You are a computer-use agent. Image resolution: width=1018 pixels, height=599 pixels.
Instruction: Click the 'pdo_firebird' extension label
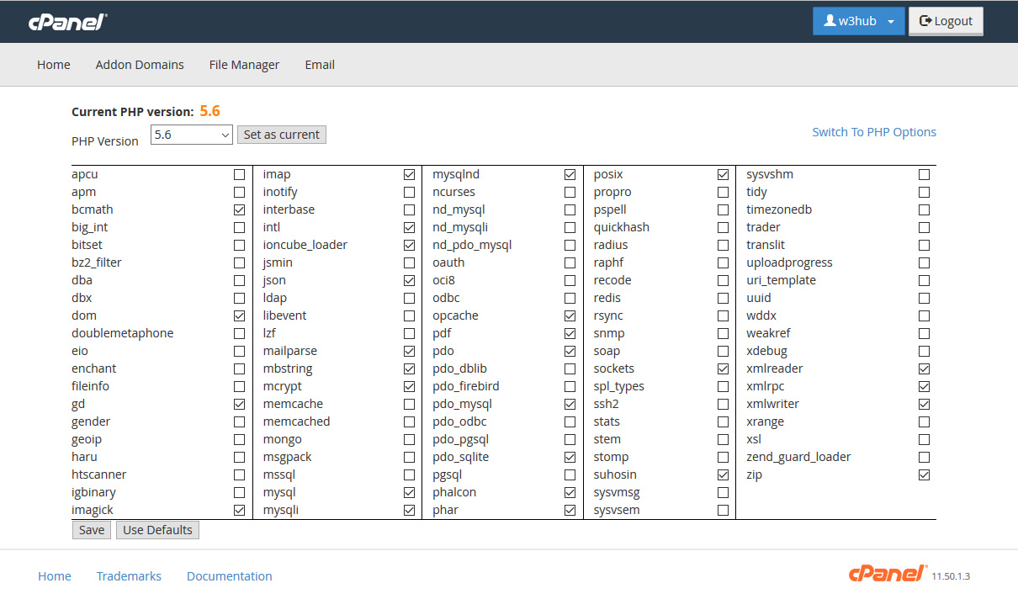(466, 386)
